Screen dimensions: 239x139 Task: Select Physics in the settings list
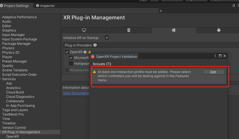(8, 48)
